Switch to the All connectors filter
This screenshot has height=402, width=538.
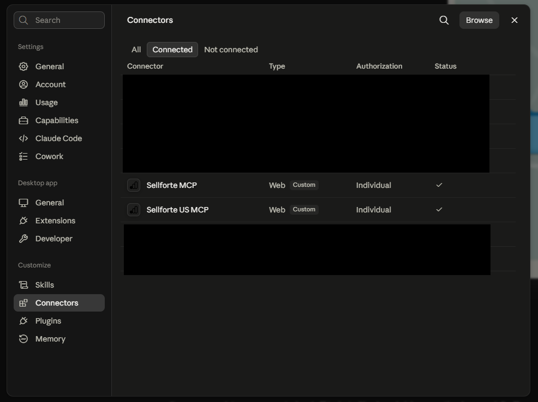coord(136,50)
